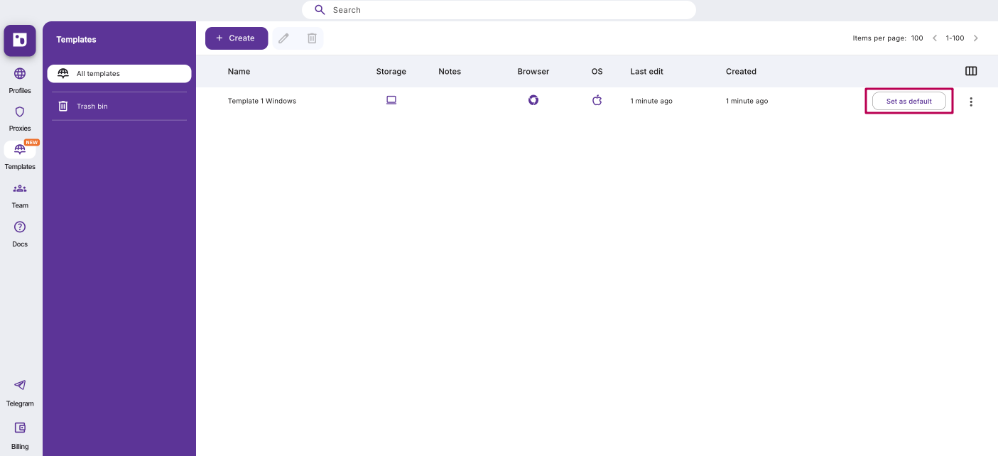Image resolution: width=998 pixels, height=456 pixels.
Task: Open the Profiles section
Action: pos(20,80)
